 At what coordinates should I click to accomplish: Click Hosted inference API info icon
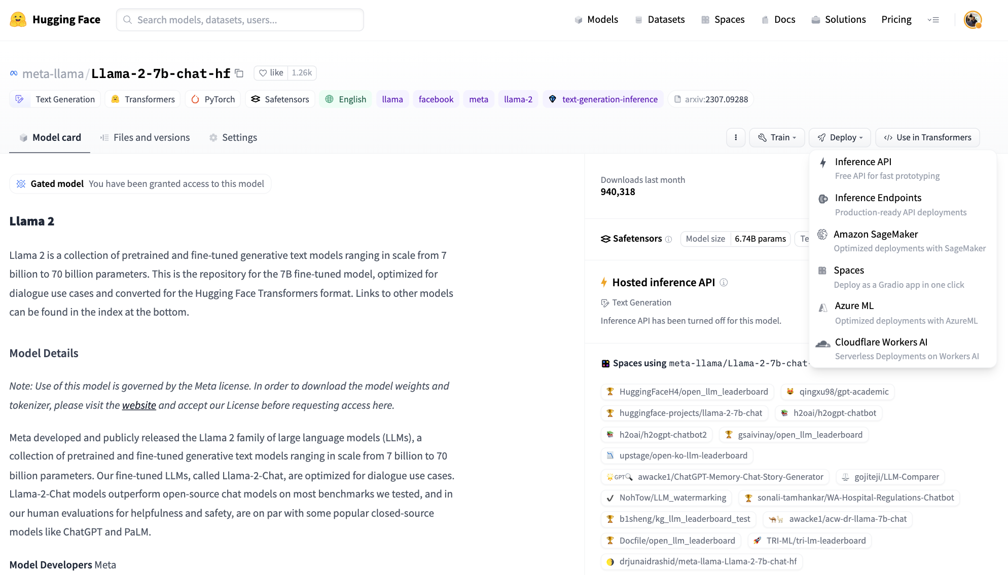coord(724,283)
